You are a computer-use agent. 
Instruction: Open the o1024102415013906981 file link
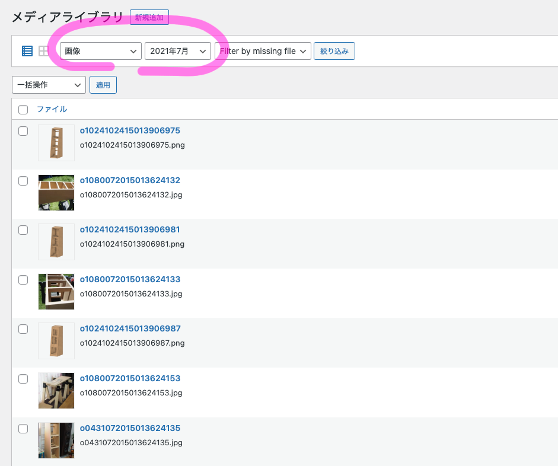click(130, 229)
